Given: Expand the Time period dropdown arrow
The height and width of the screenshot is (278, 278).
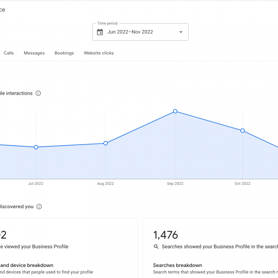Looking at the screenshot, I should [x=181, y=32].
